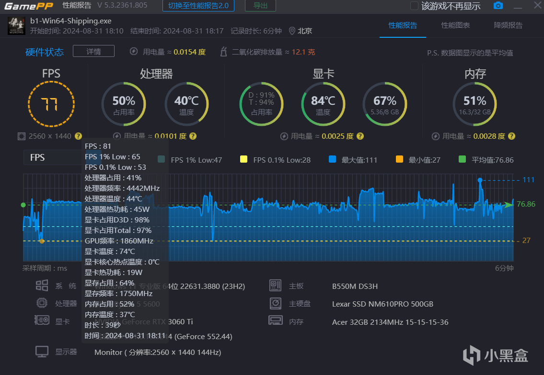
Task: Click the CO2 emission icon
Action: coord(223,52)
